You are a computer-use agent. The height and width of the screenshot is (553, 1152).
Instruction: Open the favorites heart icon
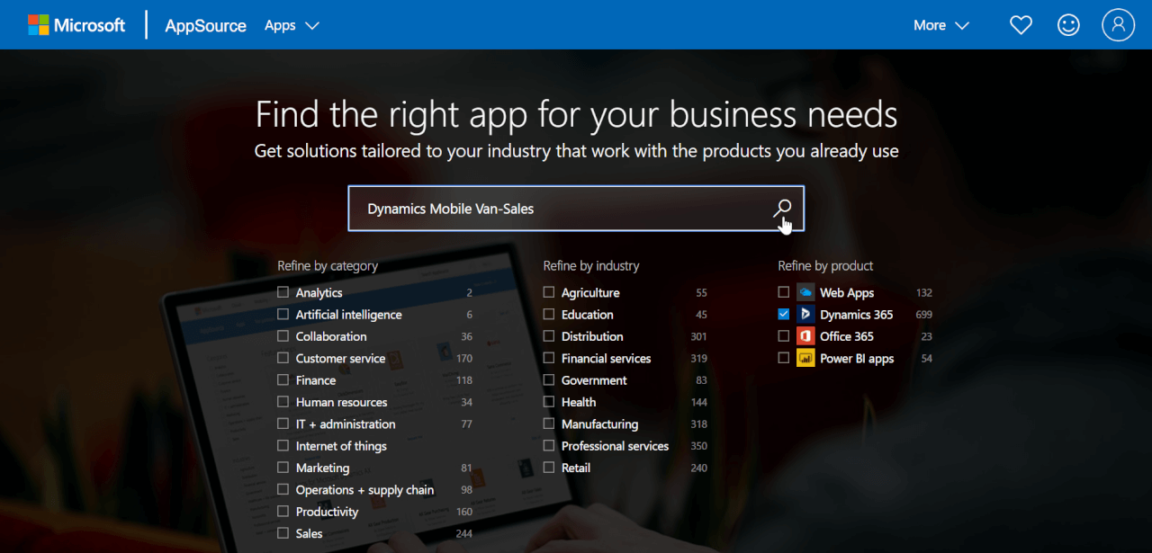pos(1021,25)
